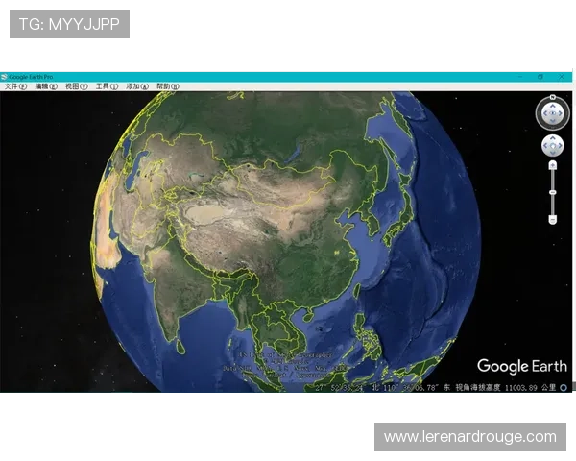Pan right with the move joystick arrow
Viewport: 576px width, 461px height.
pyautogui.click(x=559, y=146)
